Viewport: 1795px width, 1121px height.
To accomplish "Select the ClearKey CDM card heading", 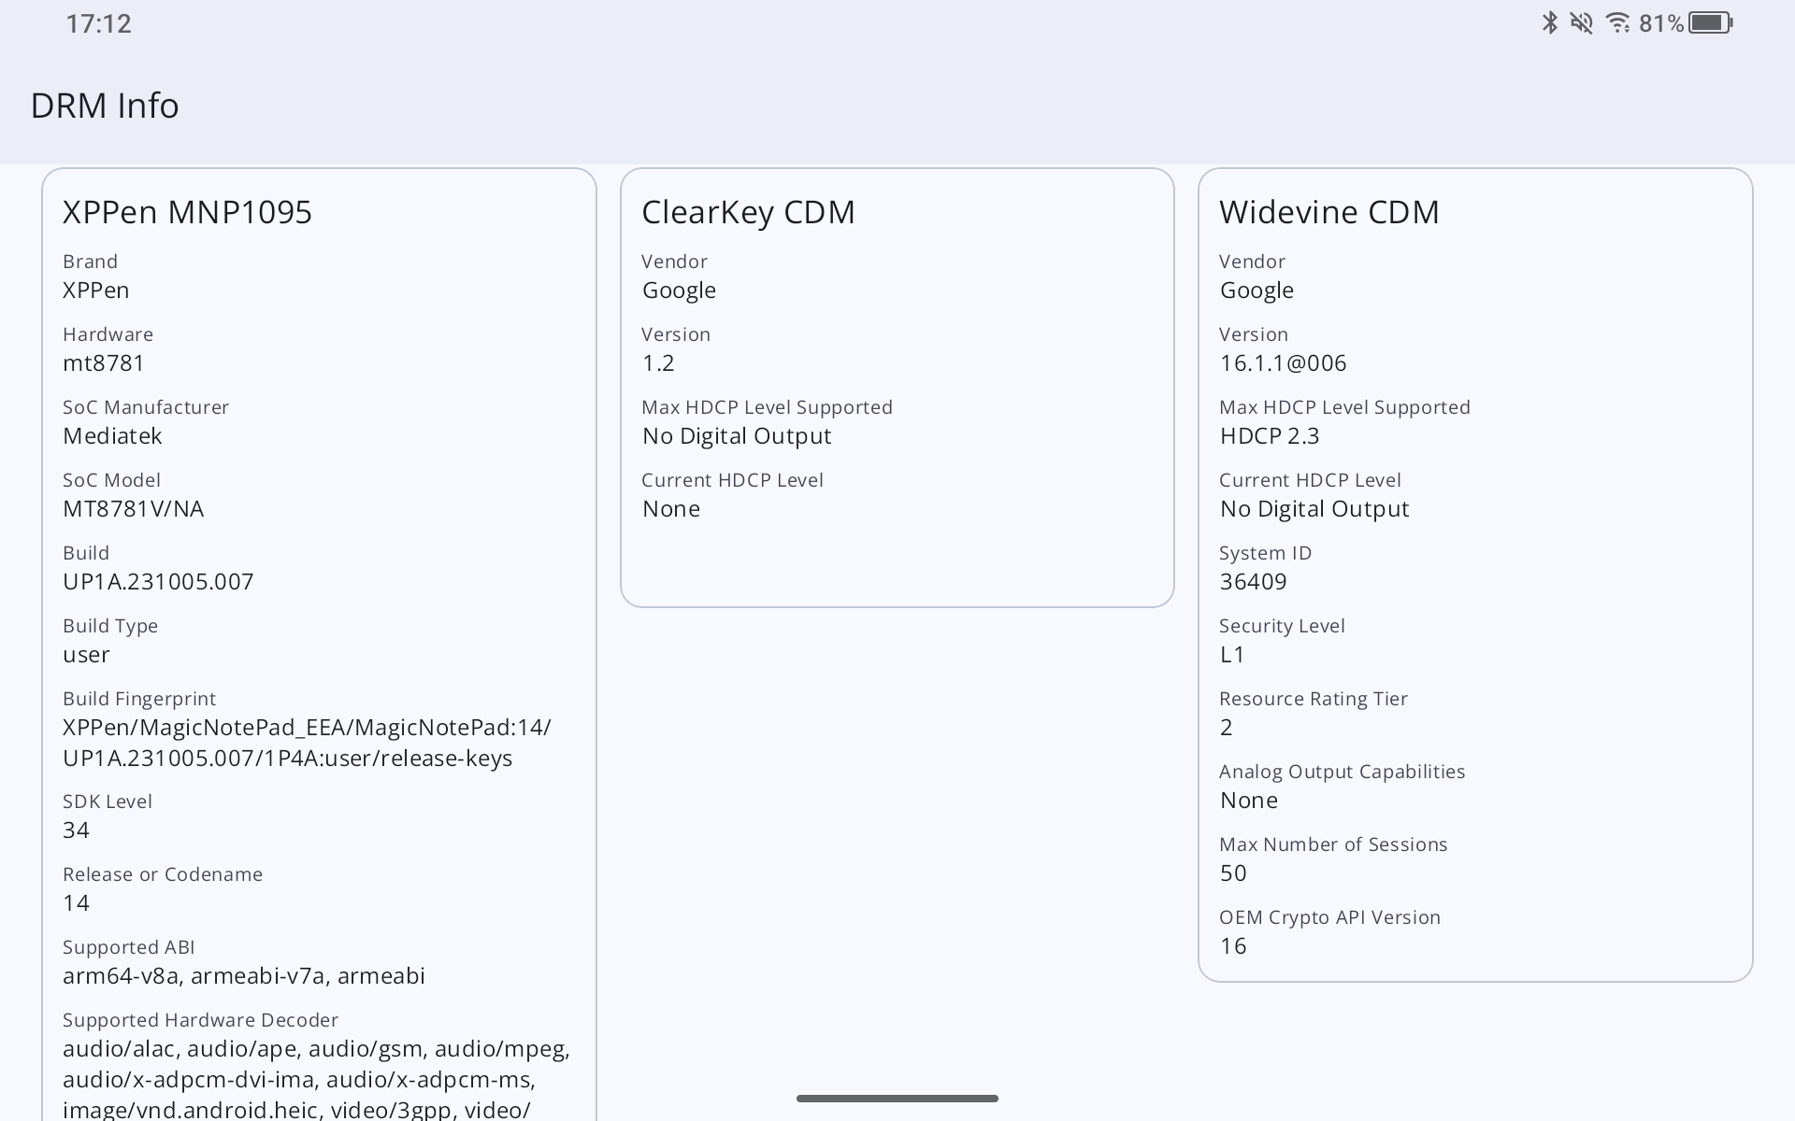I will (748, 212).
